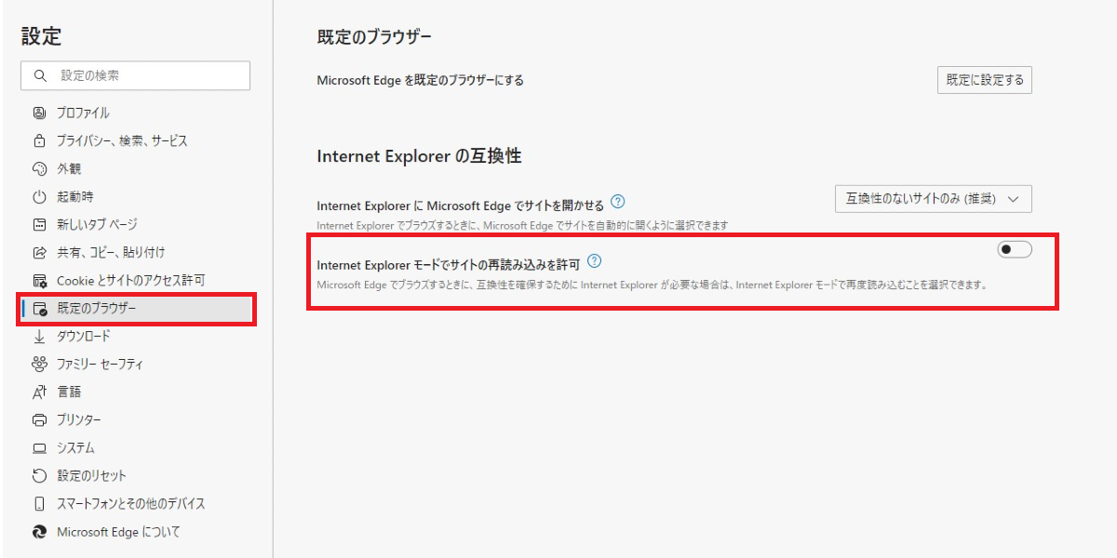
Task: Click the new tab page icon
Action: tap(39, 224)
